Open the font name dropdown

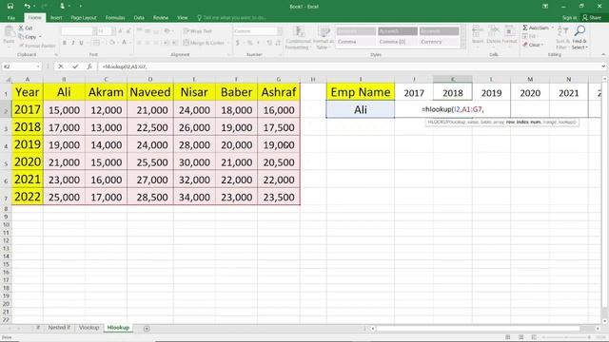(95, 31)
